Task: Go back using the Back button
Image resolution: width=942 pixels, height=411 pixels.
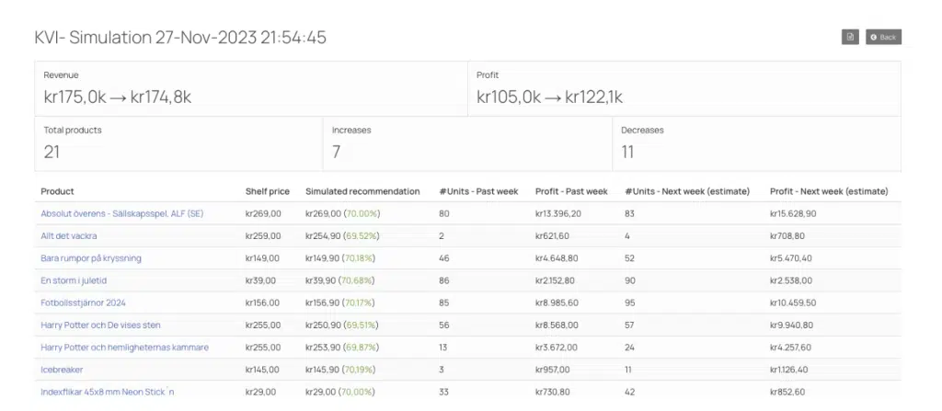Action: click(x=883, y=38)
